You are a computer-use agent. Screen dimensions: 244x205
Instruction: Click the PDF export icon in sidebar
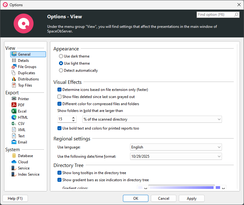[x=14, y=105]
